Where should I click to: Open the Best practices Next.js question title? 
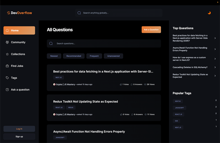tap(103, 71)
